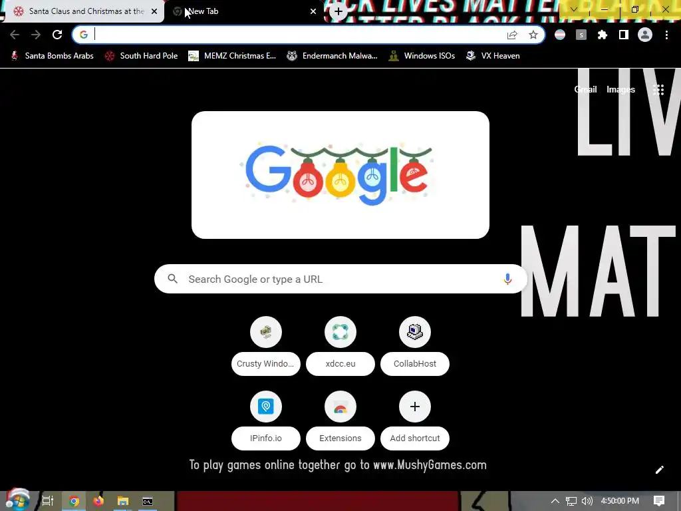Open Windows ISOs bookmark
The width and height of the screenshot is (681, 511).
point(422,56)
